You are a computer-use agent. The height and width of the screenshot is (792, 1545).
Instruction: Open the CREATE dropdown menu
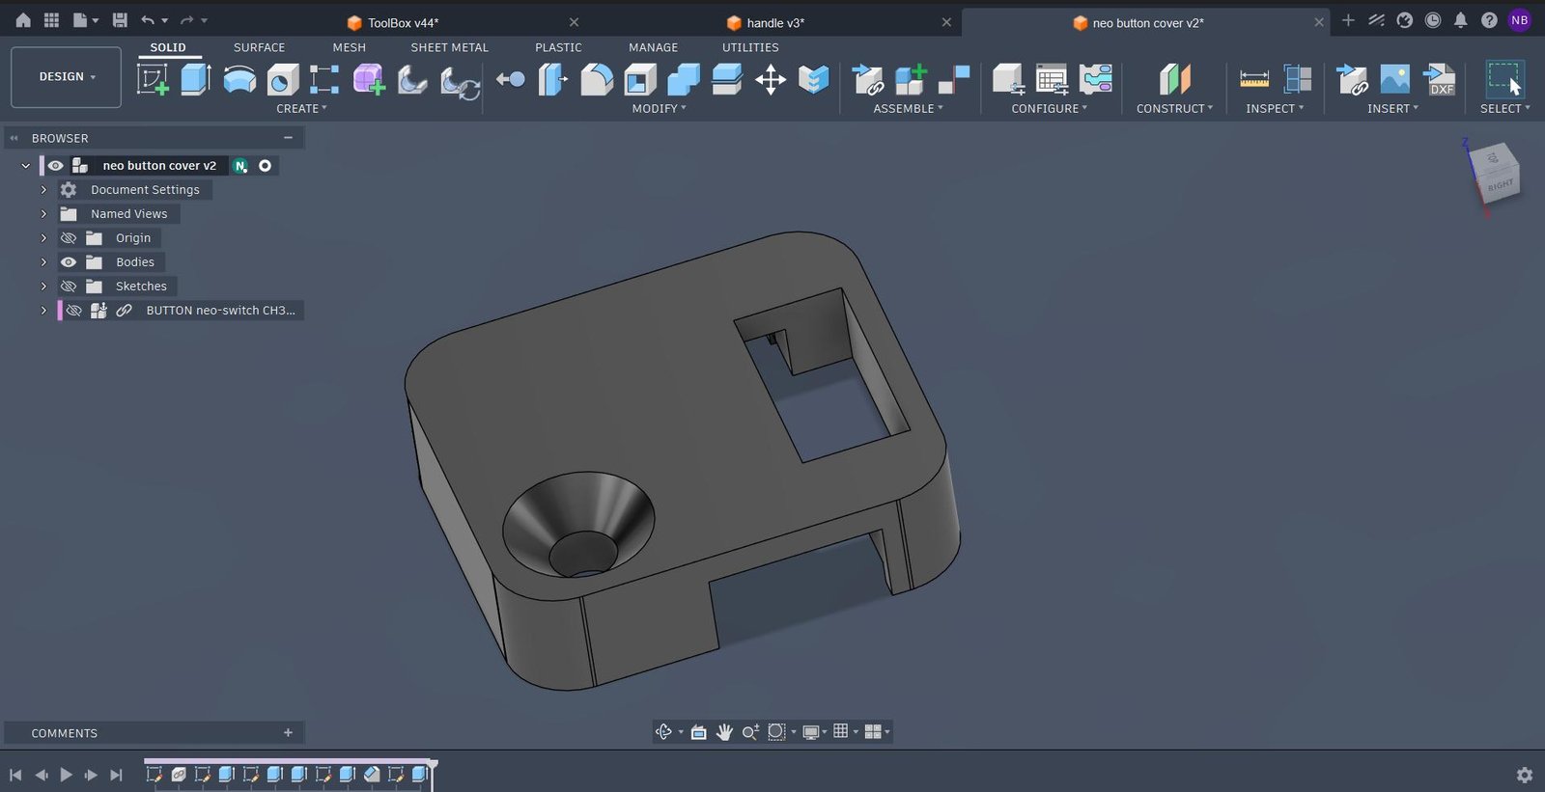301,109
